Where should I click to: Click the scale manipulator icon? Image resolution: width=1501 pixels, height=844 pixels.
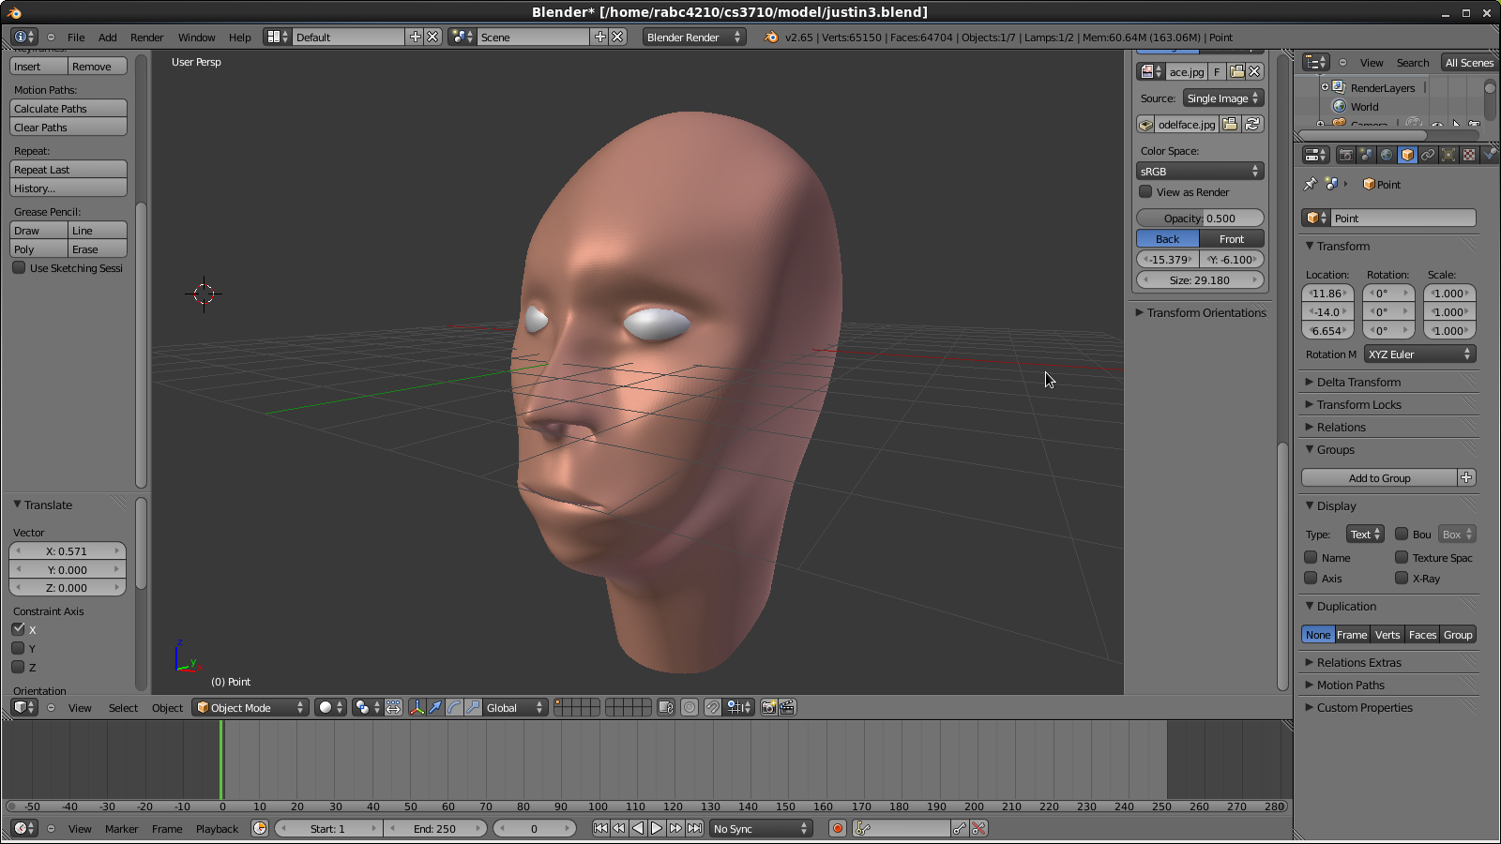tap(473, 708)
